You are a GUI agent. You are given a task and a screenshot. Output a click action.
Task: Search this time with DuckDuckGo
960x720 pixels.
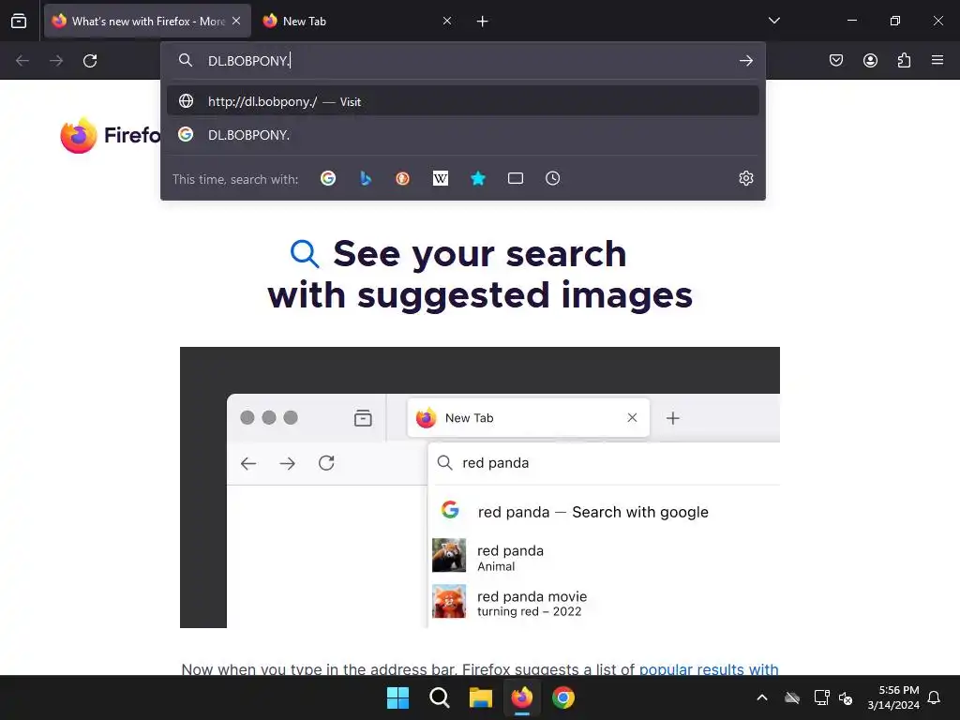point(403,179)
